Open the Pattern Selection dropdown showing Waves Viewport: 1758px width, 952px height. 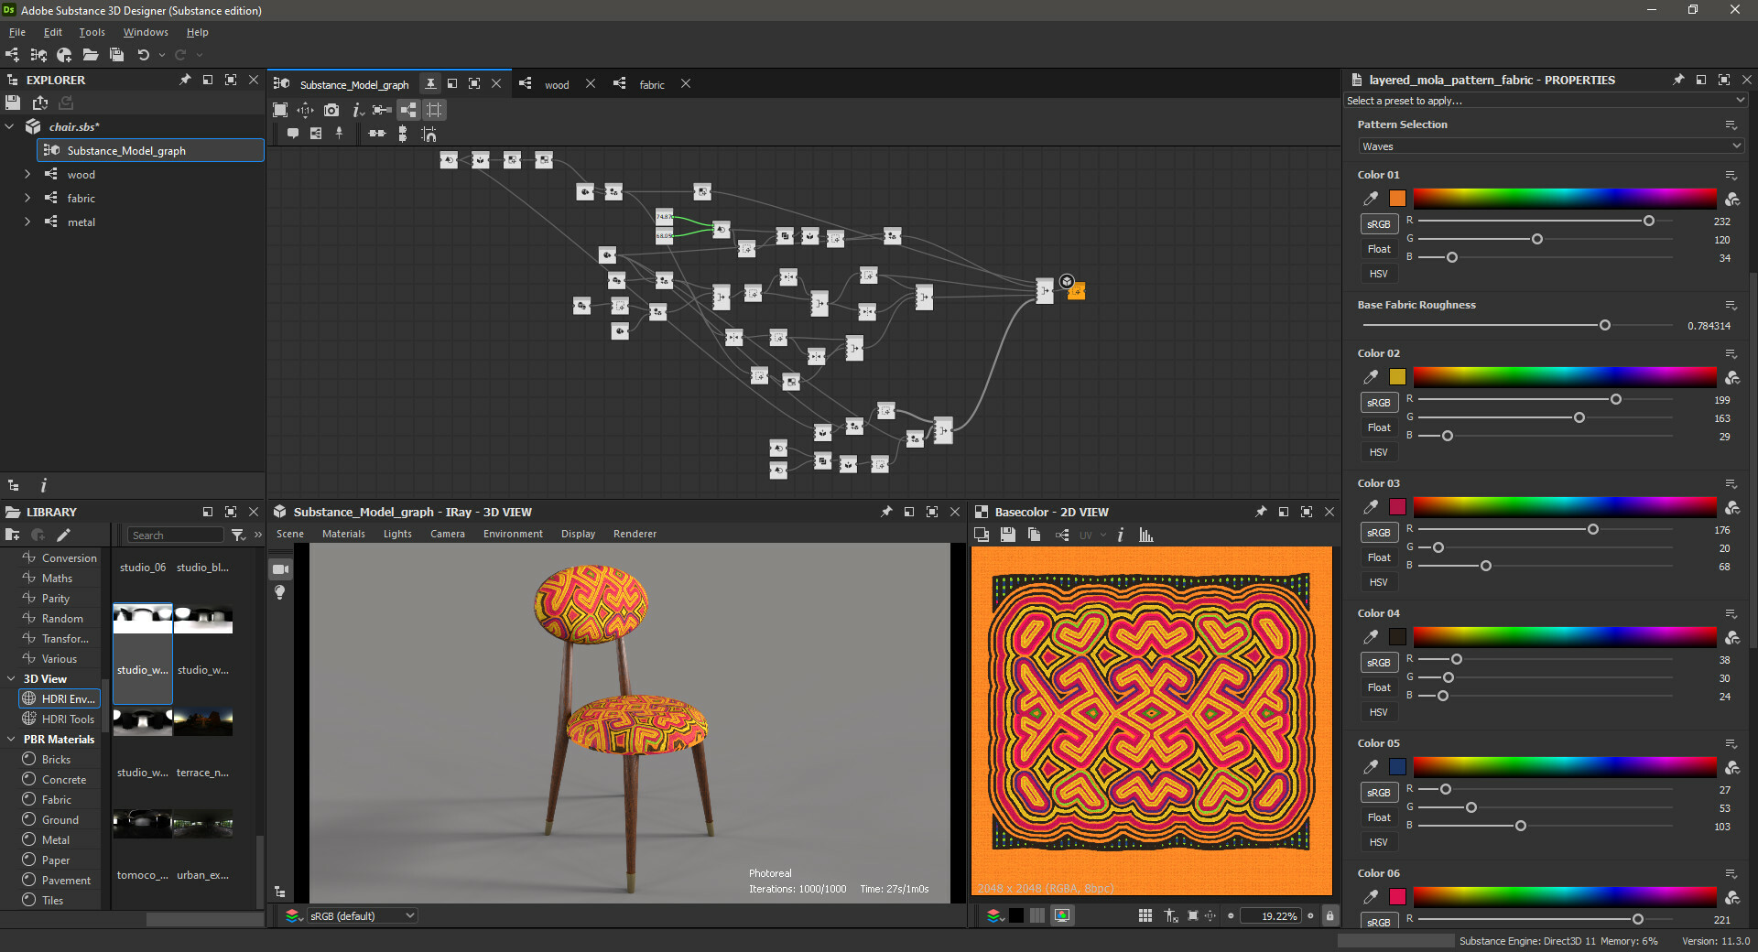tap(1548, 146)
